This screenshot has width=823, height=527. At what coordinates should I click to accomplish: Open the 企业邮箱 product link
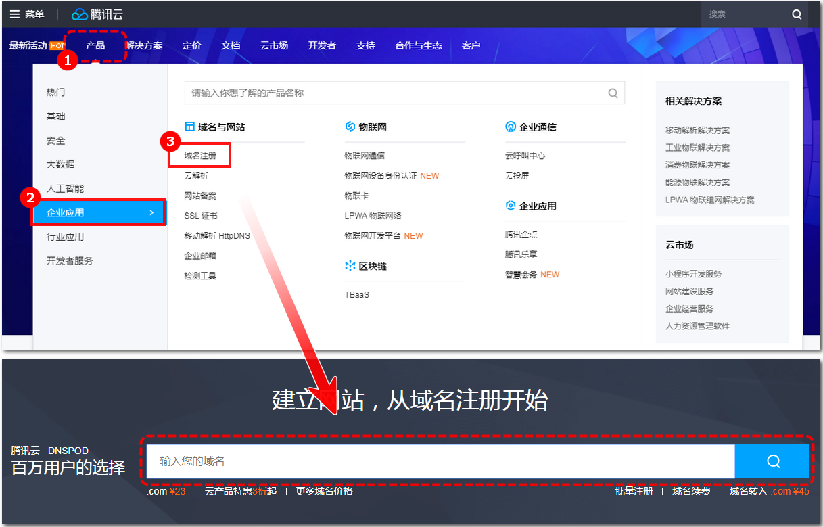[200, 256]
